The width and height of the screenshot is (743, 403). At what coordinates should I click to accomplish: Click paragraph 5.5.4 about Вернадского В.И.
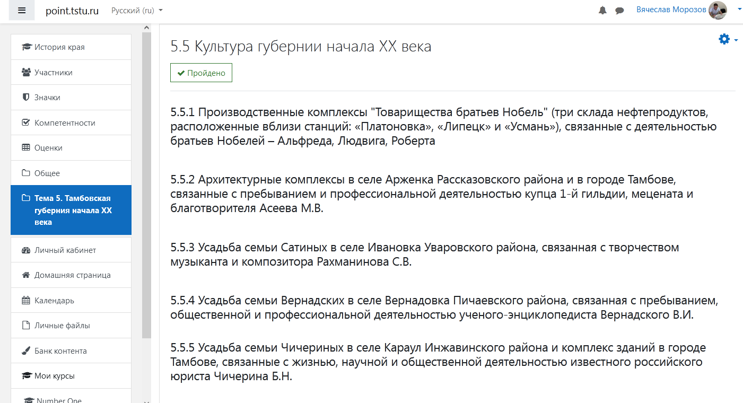(x=444, y=308)
